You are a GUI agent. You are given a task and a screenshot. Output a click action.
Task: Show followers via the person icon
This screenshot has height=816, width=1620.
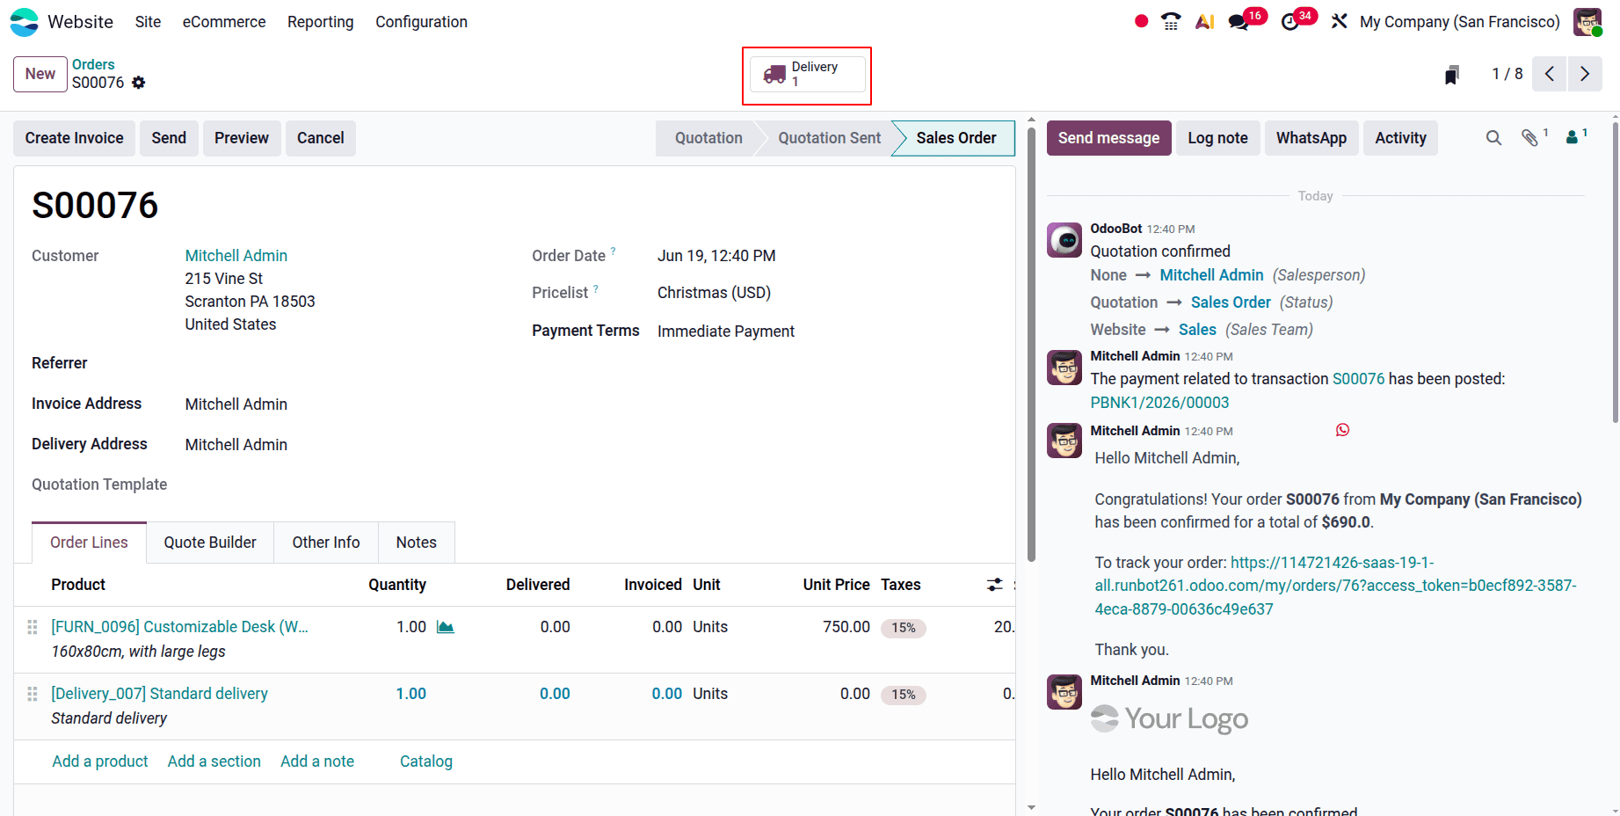(x=1573, y=137)
